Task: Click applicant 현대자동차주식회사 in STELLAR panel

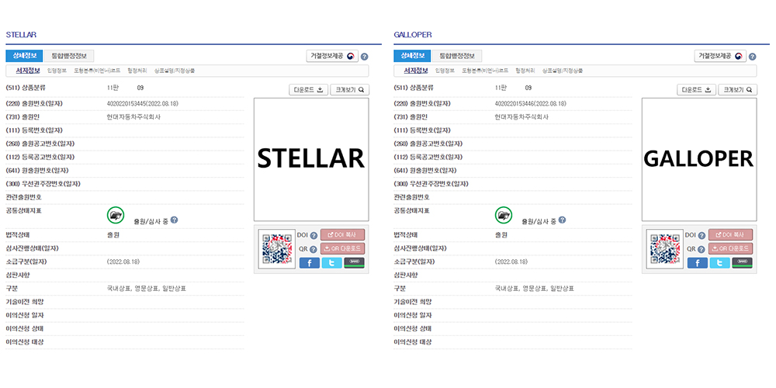Action: tap(133, 117)
